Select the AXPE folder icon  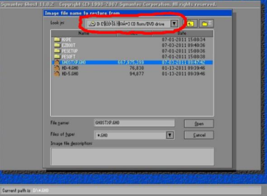coord(57,40)
